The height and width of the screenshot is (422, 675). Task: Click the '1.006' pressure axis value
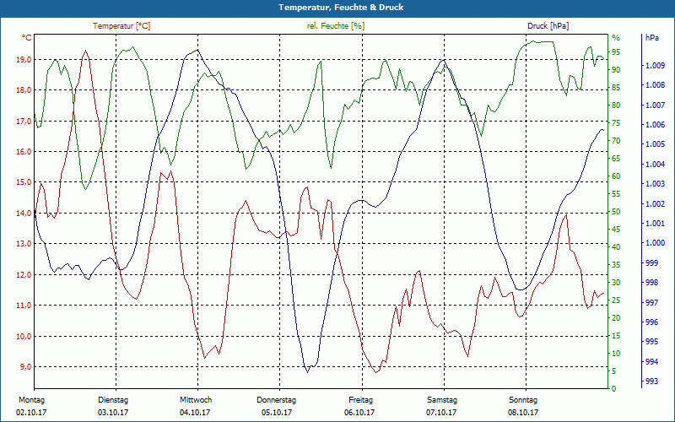click(x=655, y=125)
